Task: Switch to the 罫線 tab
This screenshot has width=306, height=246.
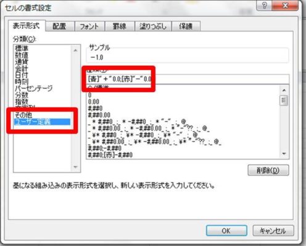Action: [x=119, y=26]
